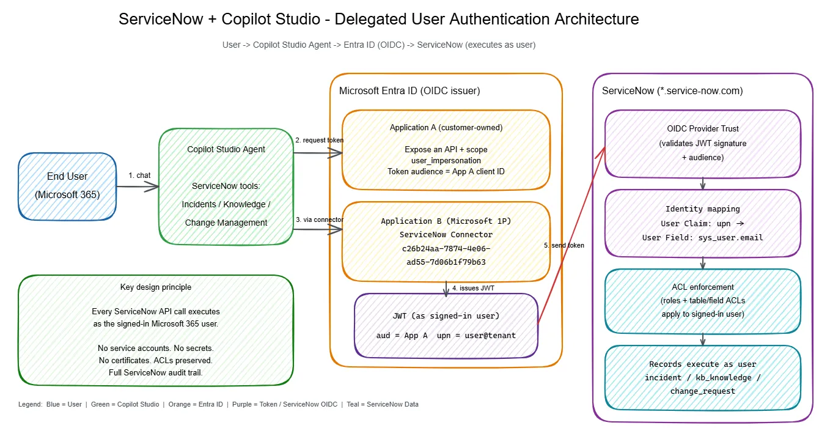Click 'apply to signed-in user)' text
The height and width of the screenshot is (428, 819).
(703, 314)
